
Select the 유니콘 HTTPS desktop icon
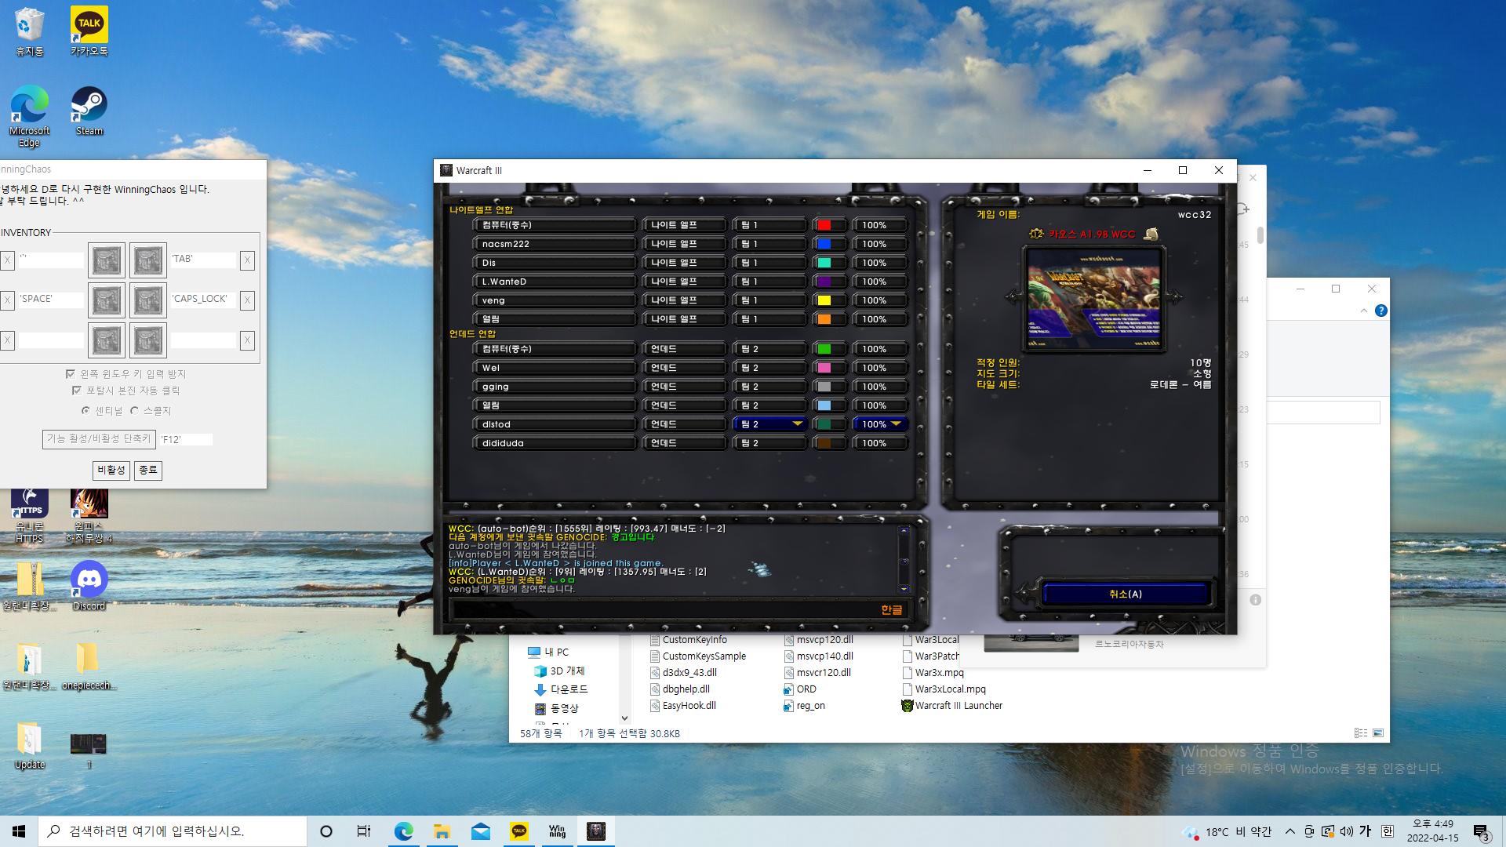[x=30, y=516]
